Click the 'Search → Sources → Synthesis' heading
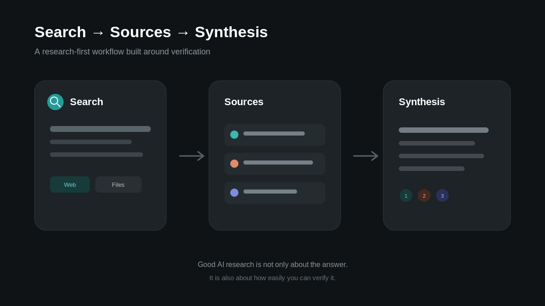 (151, 32)
